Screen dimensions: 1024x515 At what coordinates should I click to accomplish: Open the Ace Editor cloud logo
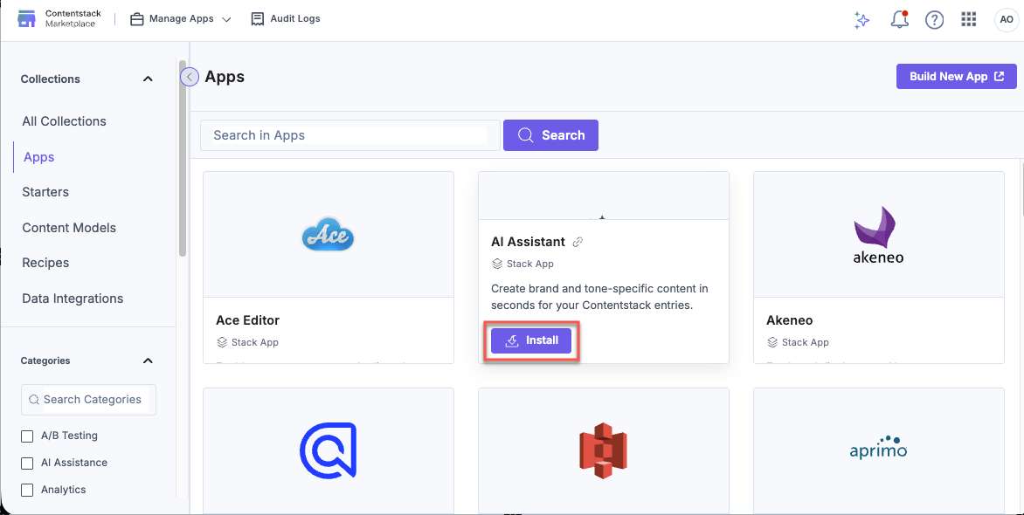click(328, 234)
